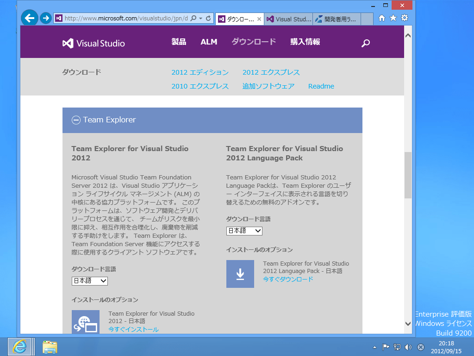Viewport: 474px width, 356px height.
Task: Open the 追加ソフトウェア link
Action: pos(268,86)
